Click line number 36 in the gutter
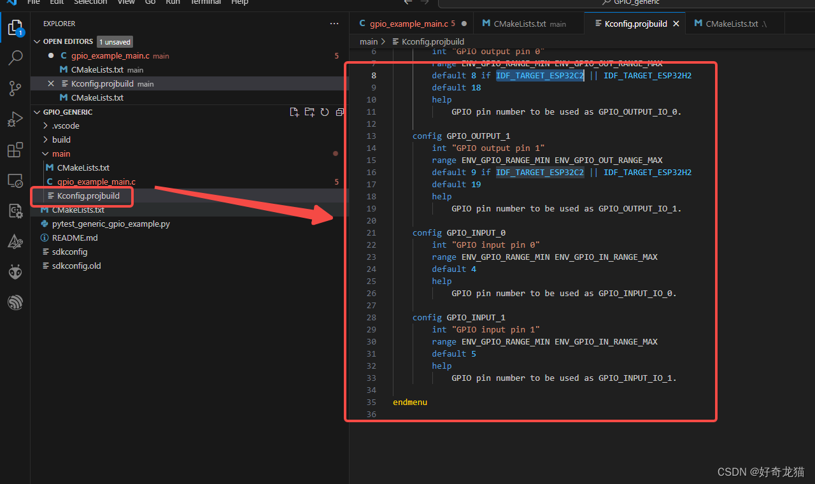Screen dimensions: 815x484 pyautogui.click(x=371, y=414)
